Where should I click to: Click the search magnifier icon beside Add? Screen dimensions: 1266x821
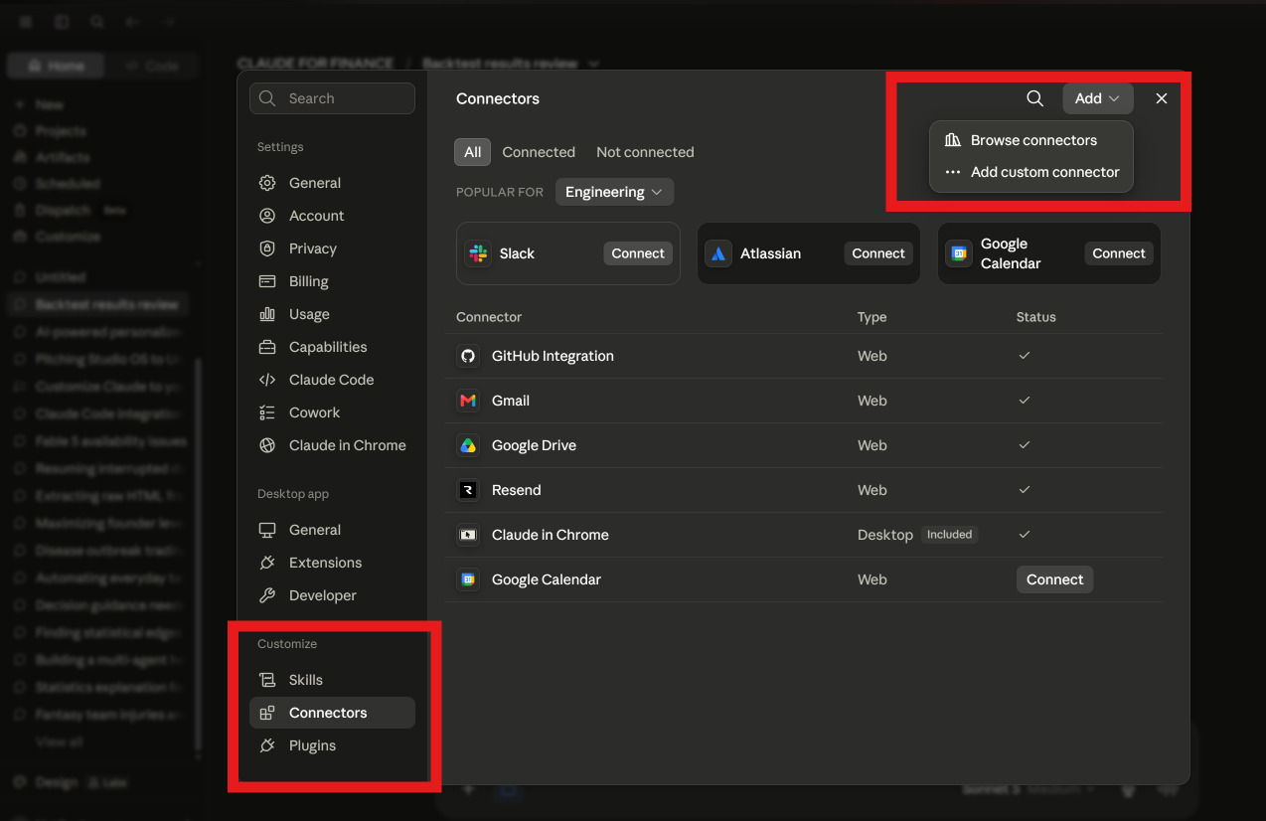point(1034,98)
